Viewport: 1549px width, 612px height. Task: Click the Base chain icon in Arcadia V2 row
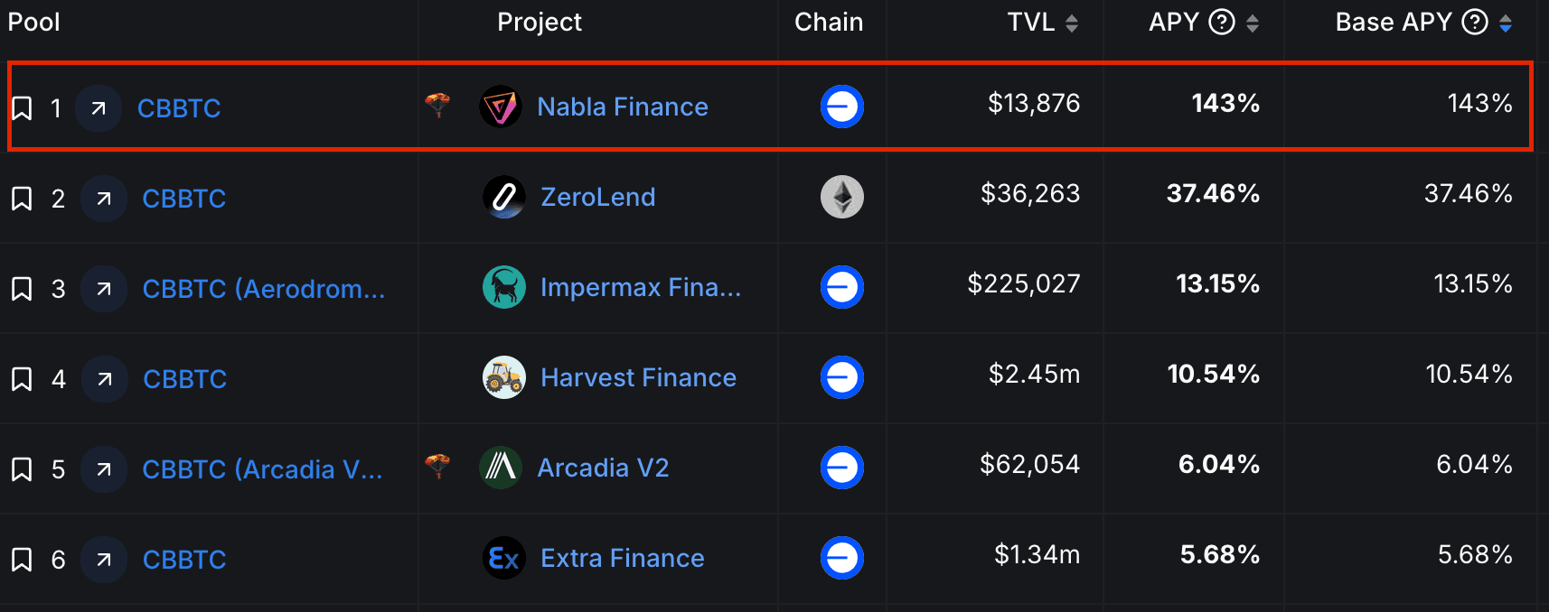point(842,468)
